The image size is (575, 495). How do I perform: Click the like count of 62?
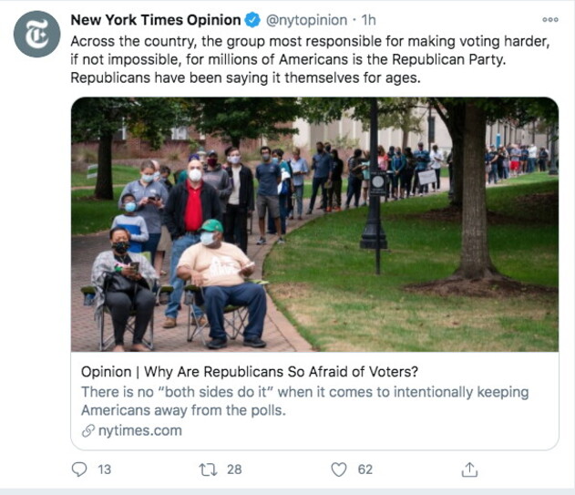365,469
